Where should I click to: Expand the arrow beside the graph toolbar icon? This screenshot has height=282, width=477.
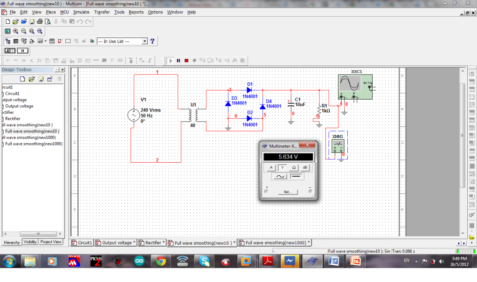[45, 41]
